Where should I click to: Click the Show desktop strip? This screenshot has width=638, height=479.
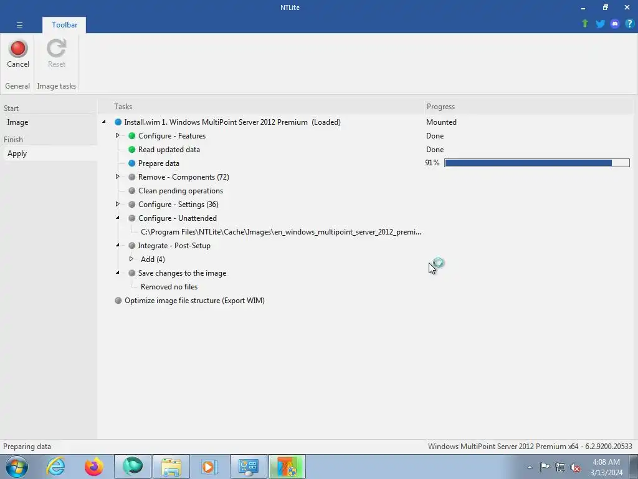tap(633, 467)
